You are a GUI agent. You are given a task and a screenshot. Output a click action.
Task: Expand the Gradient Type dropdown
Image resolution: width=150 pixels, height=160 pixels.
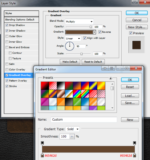(x=73, y=129)
